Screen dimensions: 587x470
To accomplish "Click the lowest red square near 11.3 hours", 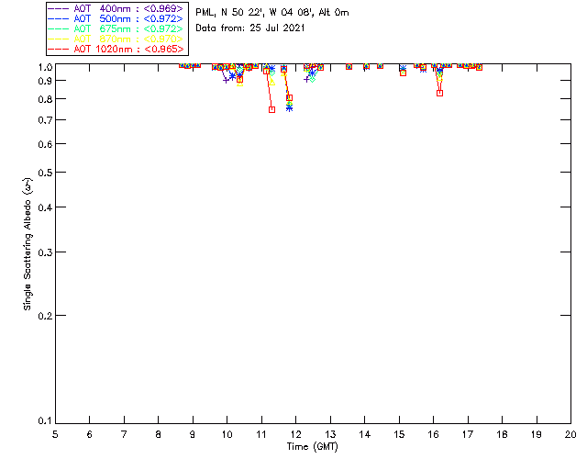I will [272, 110].
